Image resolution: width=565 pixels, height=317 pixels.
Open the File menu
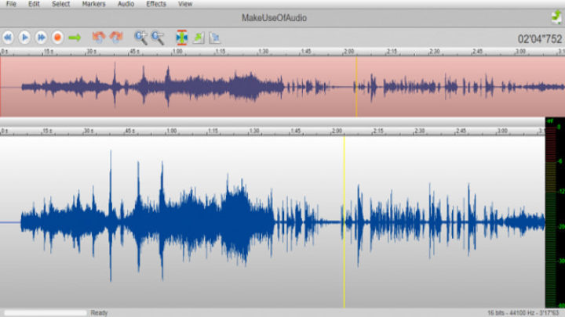tap(11, 4)
